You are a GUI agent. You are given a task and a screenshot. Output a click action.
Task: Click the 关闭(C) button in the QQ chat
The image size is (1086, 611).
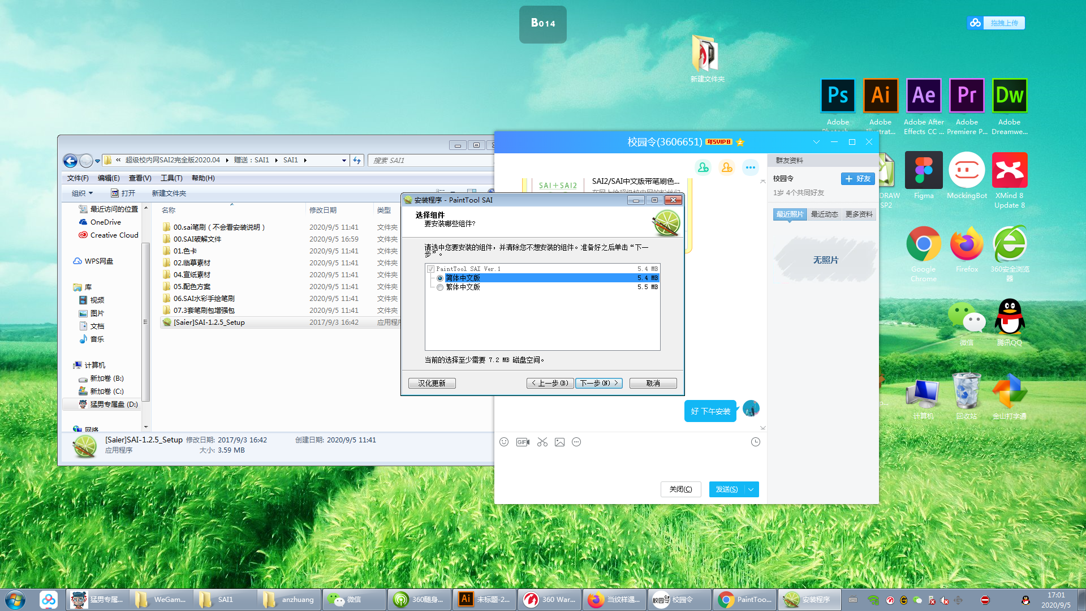680,489
